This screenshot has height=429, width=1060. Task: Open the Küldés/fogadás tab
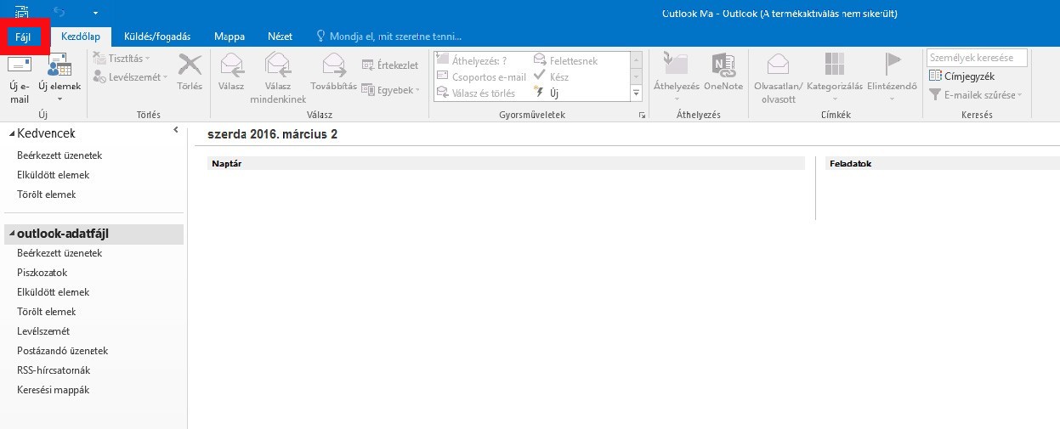[x=157, y=37]
